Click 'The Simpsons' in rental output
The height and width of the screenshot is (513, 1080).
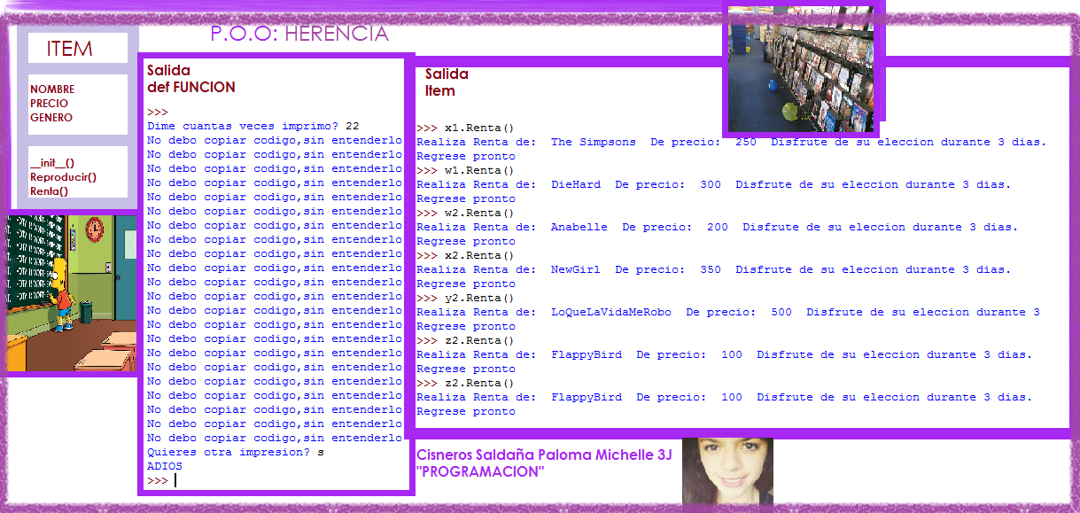tap(594, 142)
